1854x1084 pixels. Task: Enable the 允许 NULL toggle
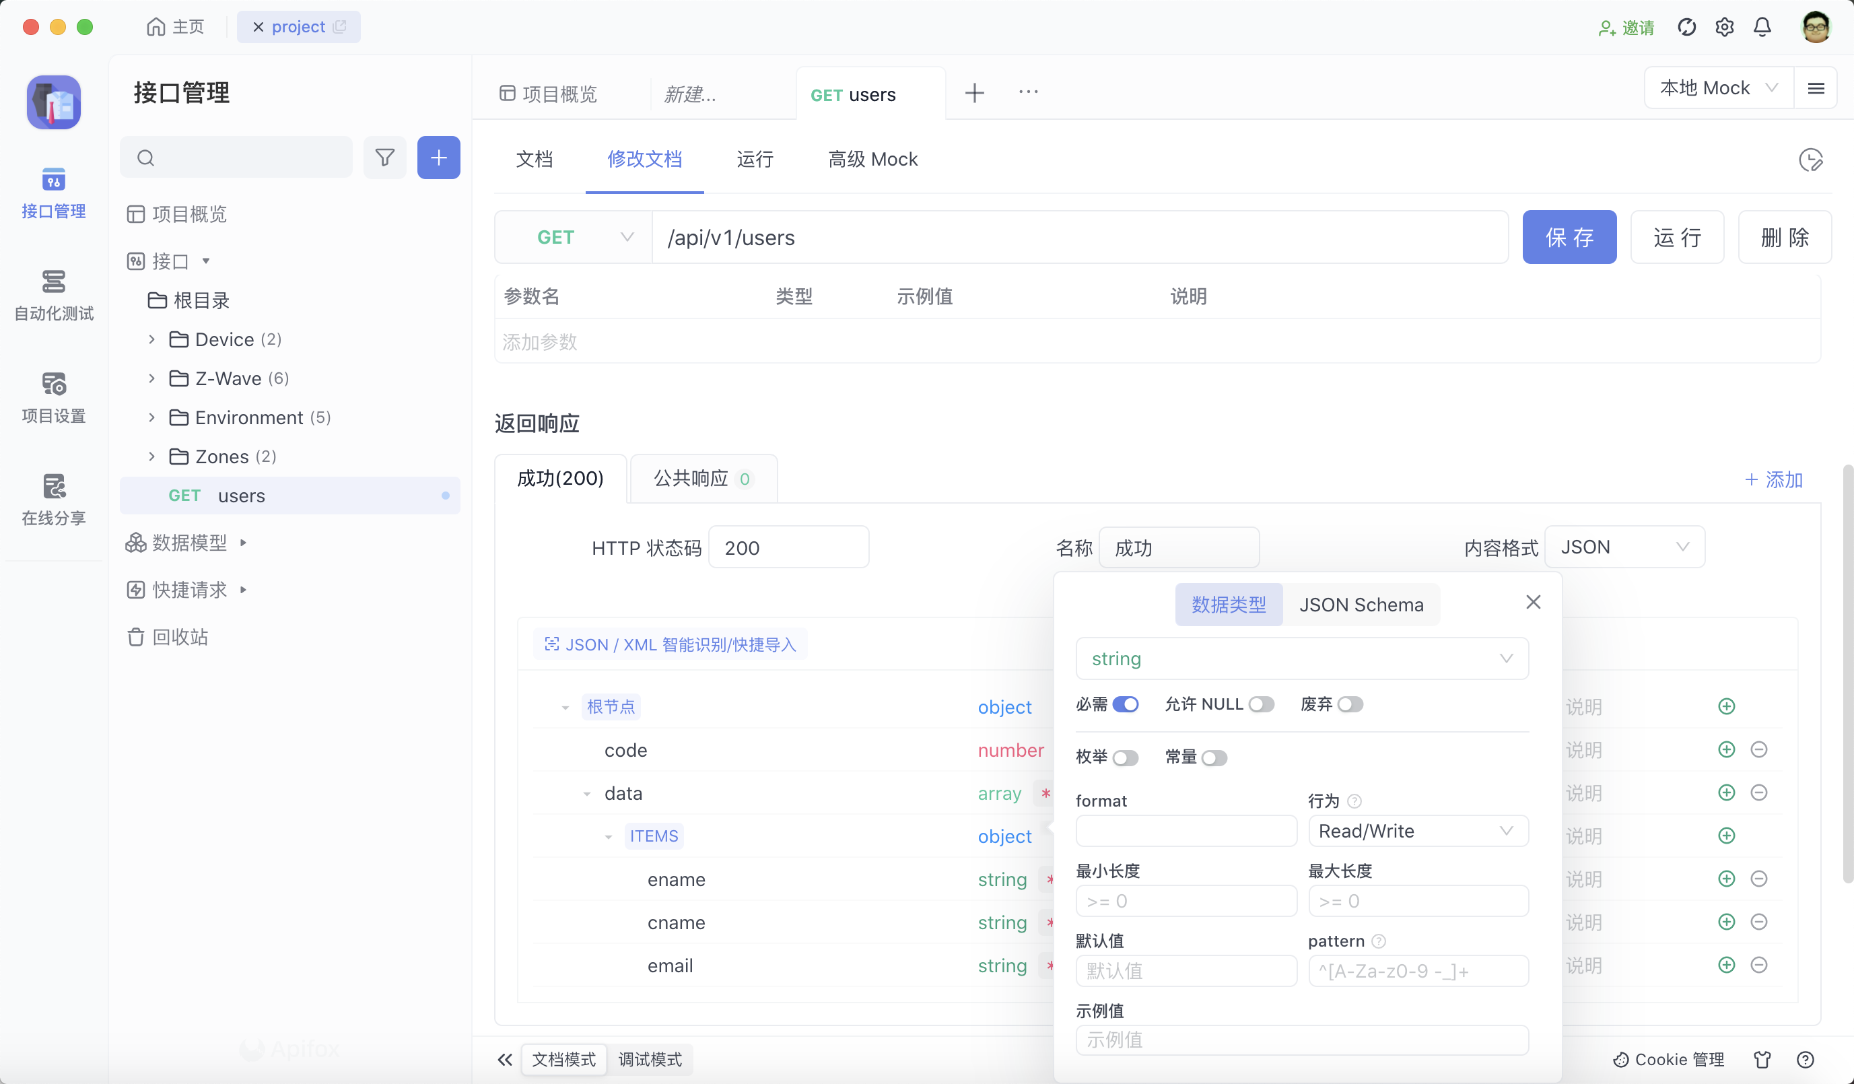(x=1262, y=704)
